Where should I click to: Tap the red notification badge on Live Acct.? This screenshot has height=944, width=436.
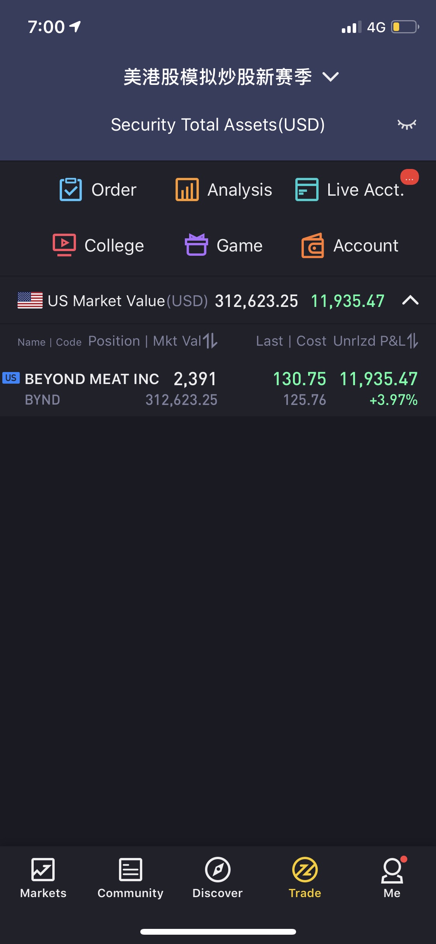[410, 177]
